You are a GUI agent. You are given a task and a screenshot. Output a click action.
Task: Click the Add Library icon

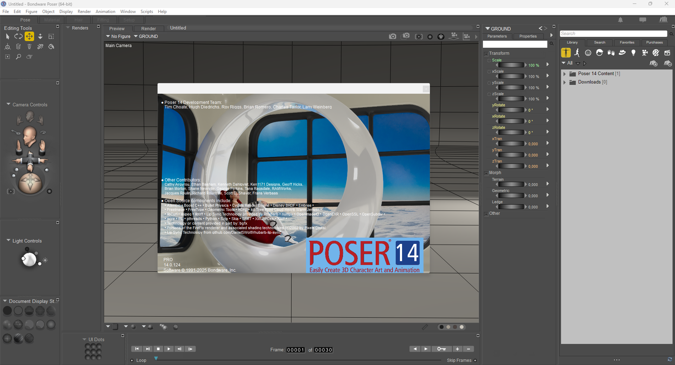point(653,63)
